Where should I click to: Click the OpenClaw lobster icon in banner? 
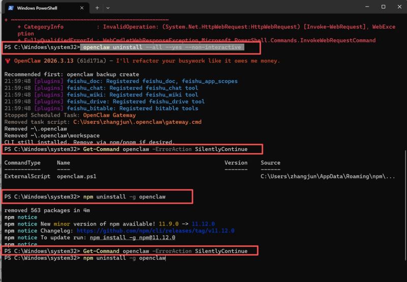coord(8,61)
